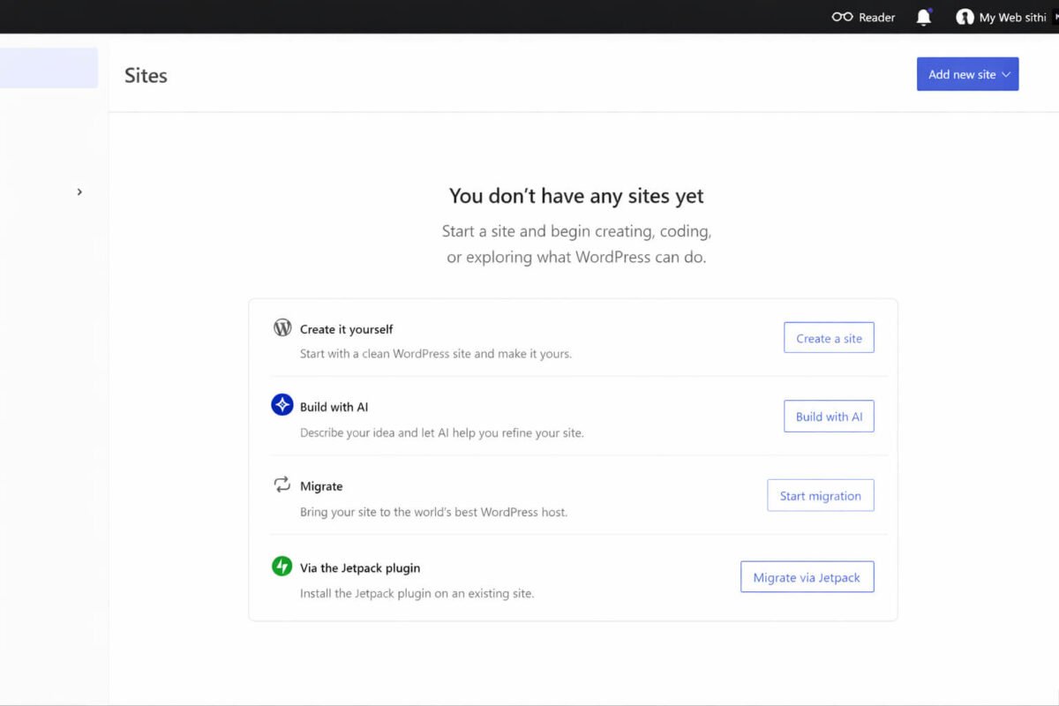The height and width of the screenshot is (706, 1059).
Task: Select the highlighted sidebar menu item
Action: click(x=49, y=68)
